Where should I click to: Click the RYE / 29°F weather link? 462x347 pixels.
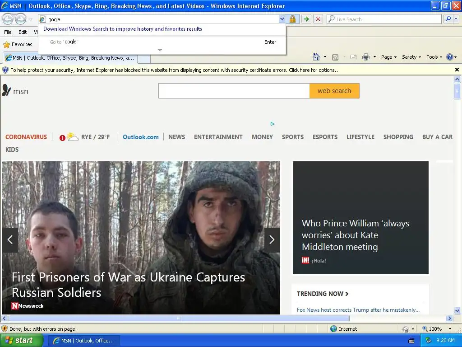click(96, 137)
